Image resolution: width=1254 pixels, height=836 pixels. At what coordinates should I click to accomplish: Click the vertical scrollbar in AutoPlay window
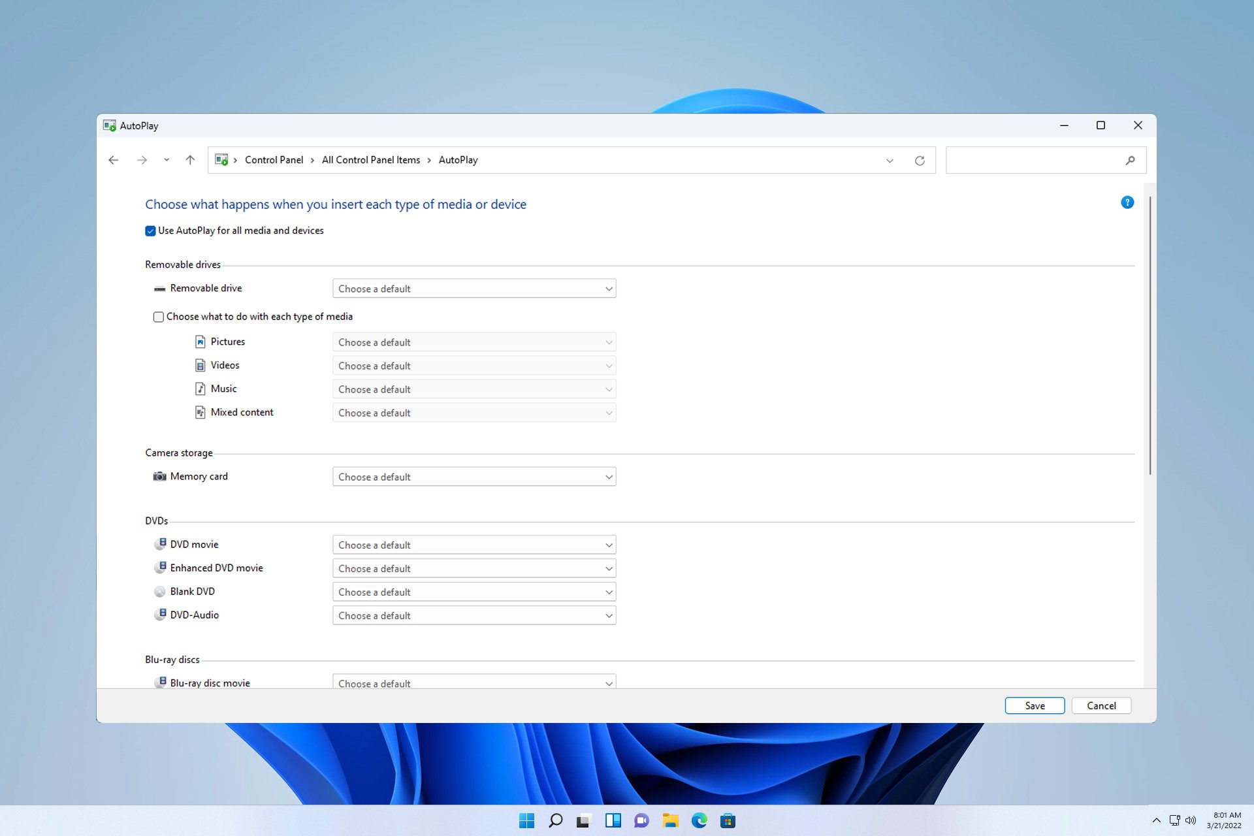pos(1150,336)
